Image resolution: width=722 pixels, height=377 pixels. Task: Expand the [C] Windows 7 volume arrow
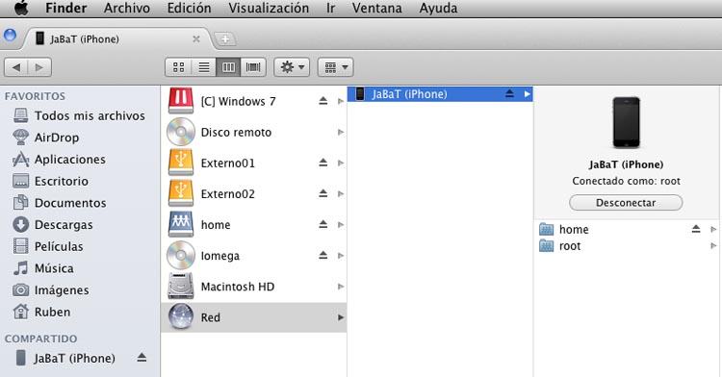click(x=341, y=101)
